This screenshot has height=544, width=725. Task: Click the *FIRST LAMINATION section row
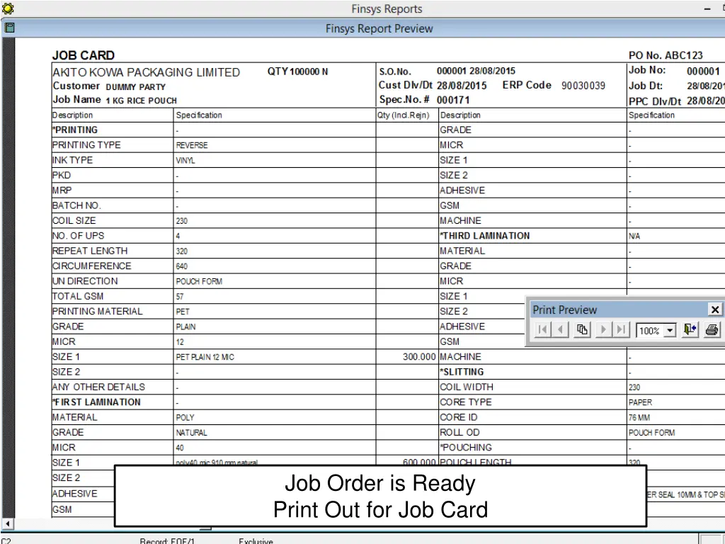[96, 402]
